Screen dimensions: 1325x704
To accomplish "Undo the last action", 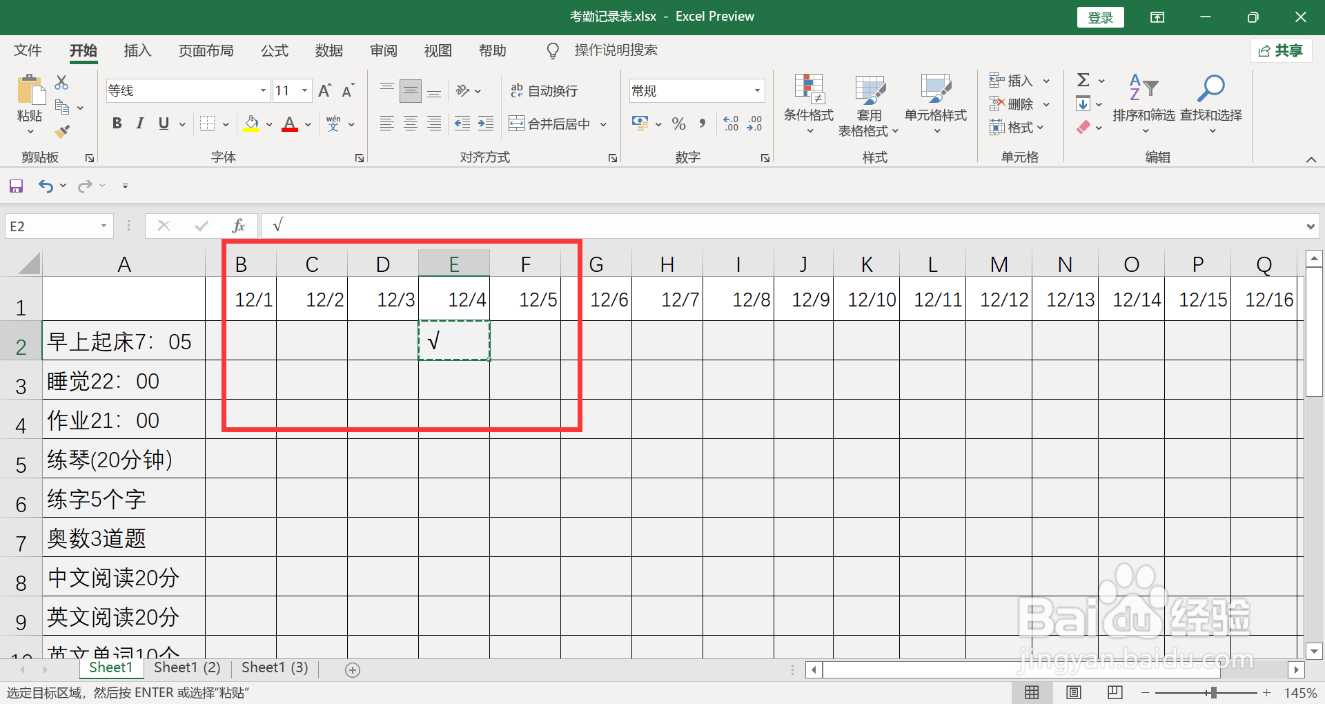I will click(46, 186).
